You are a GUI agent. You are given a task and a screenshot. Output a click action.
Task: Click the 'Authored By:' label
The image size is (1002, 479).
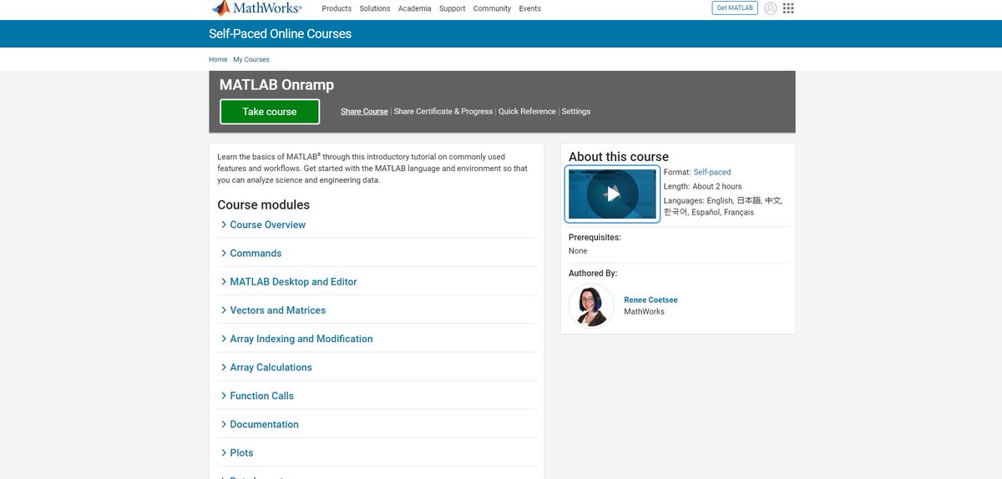tap(593, 273)
